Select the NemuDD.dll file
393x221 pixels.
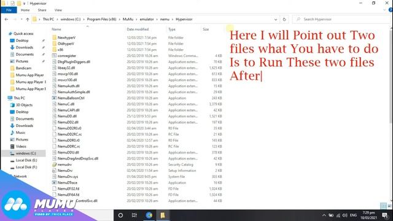[x=67, y=116]
